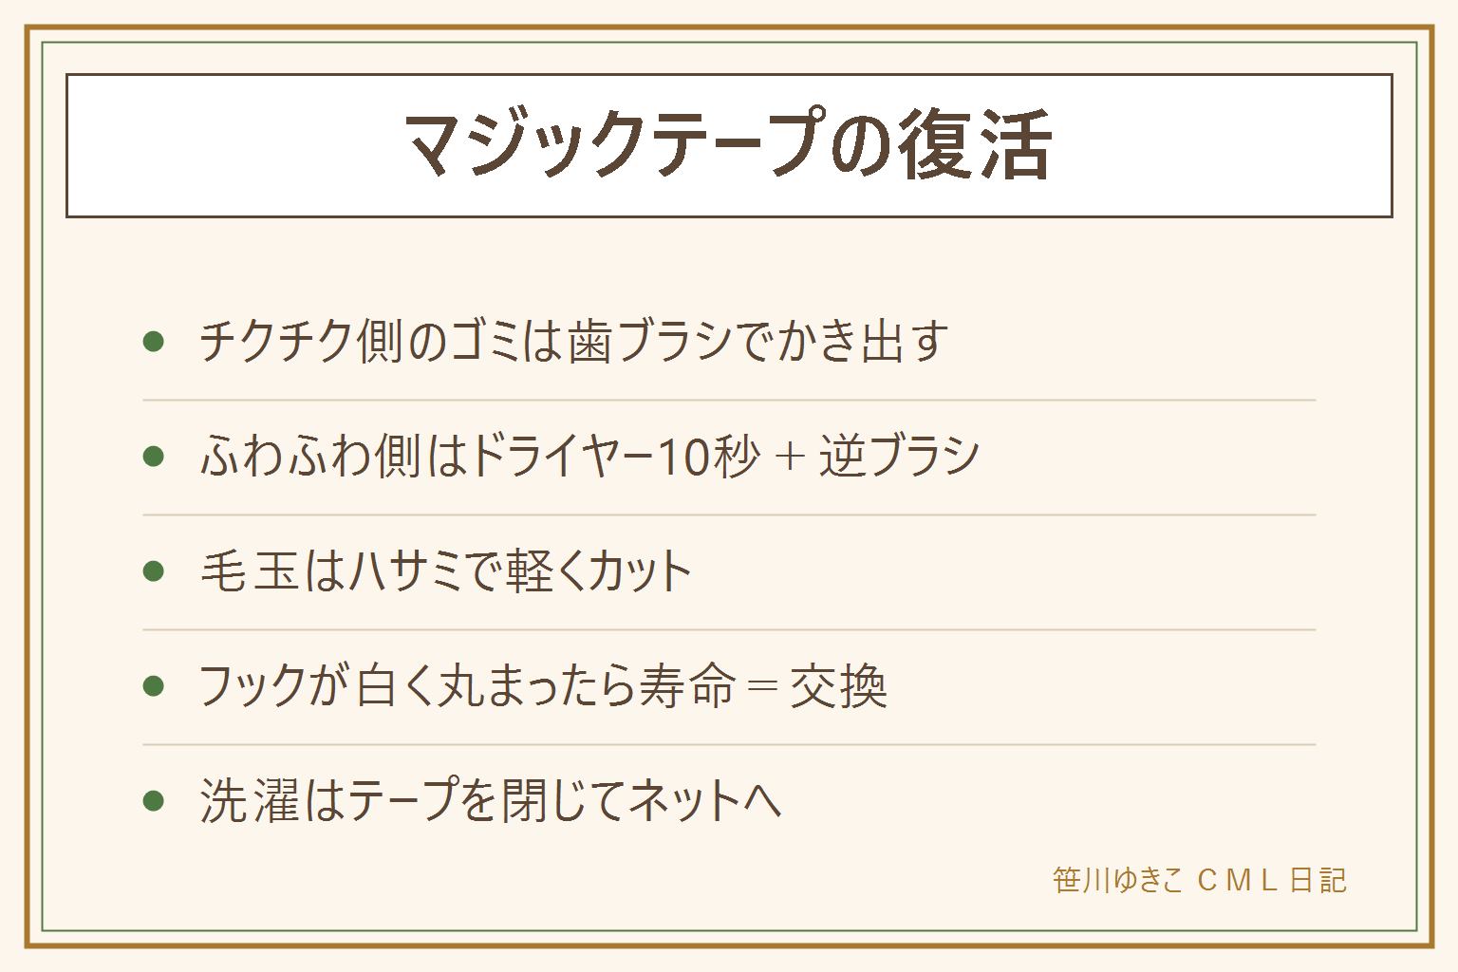Click the divider line below 毛玉はハサミ line
This screenshot has height=972, width=1458.
(x=729, y=629)
